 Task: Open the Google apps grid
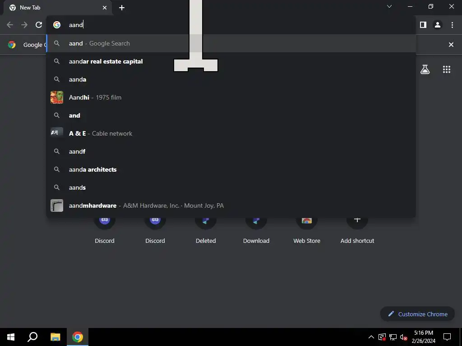click(447, 69)
